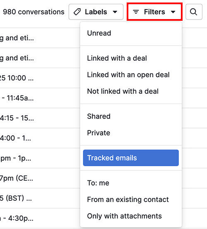
Task: Show only Shared conversations
Action: tap(131, 116)
